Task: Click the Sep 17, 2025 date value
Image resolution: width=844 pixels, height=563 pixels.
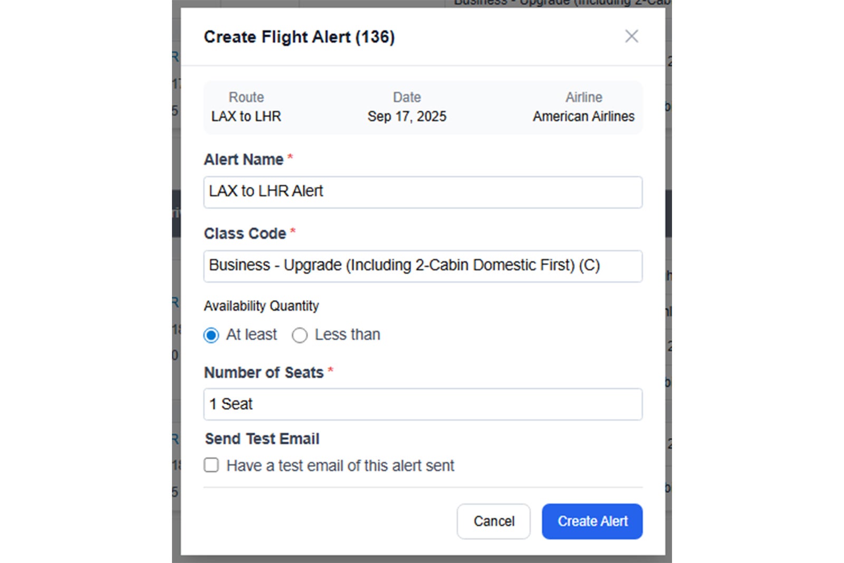Action: click(407, 117)
